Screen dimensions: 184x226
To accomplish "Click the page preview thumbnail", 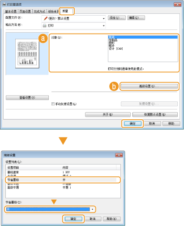I will click(27, 54).
